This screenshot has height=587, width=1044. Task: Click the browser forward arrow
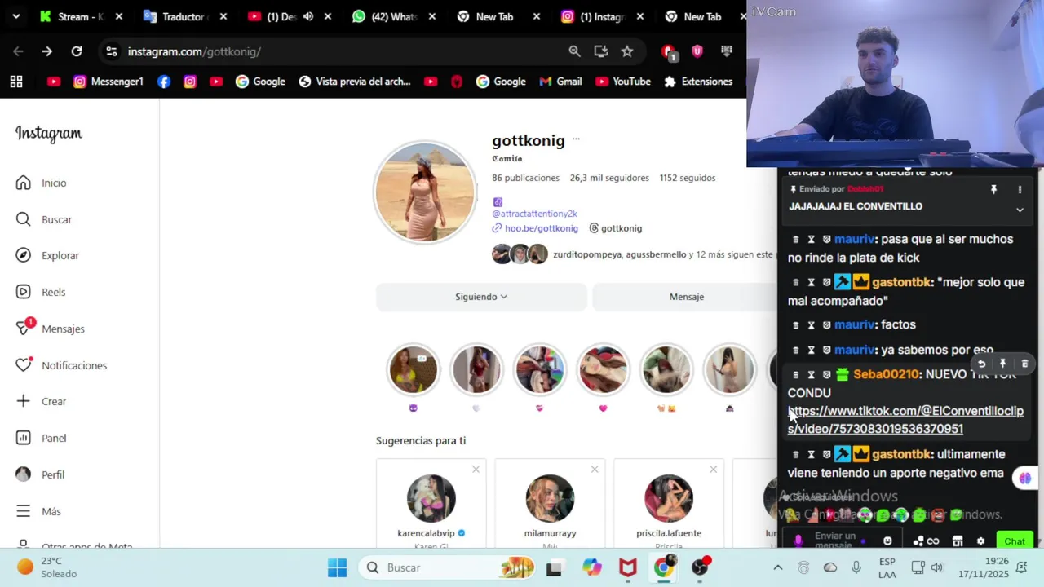click(x=47, y=51)
